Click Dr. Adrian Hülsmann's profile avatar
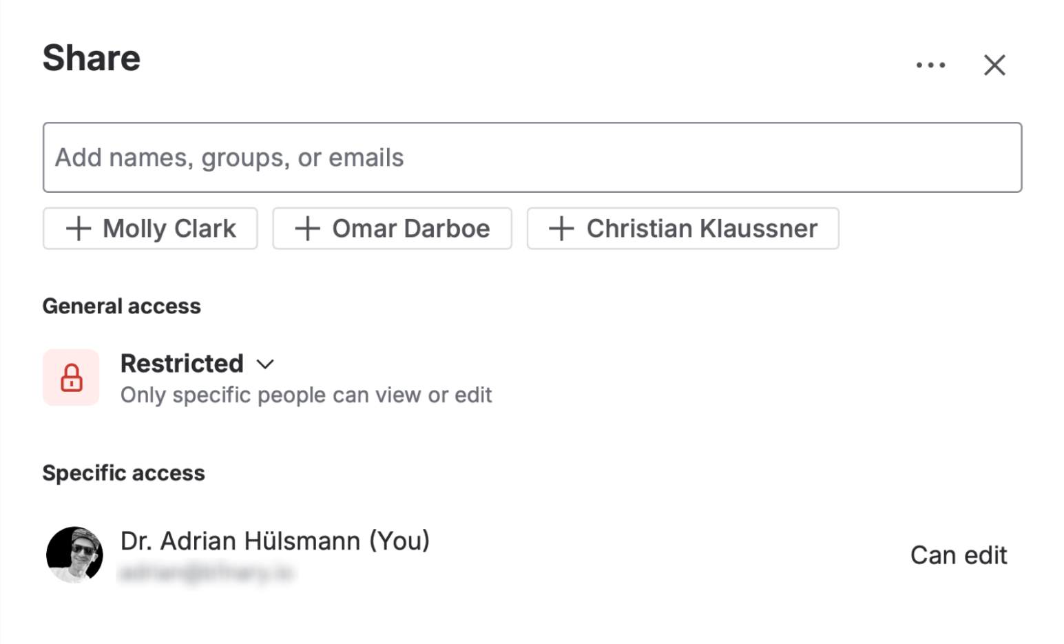The image size is (1064, 644). (74, 555)
